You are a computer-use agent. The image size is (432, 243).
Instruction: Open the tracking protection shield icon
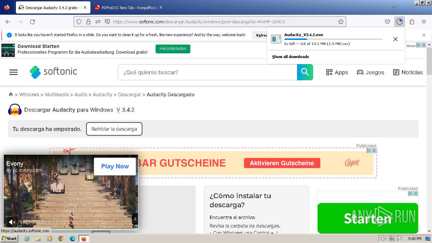(x=79, y=22)
